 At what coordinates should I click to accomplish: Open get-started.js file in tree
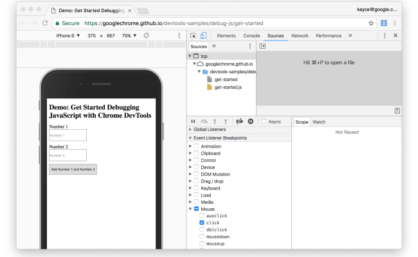coord(228,87)
